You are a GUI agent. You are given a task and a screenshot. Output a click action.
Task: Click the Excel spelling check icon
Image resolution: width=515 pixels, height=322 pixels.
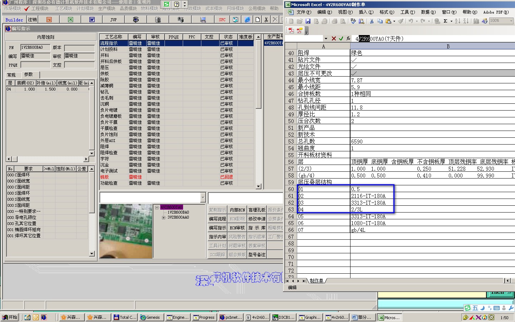(353, 21)
